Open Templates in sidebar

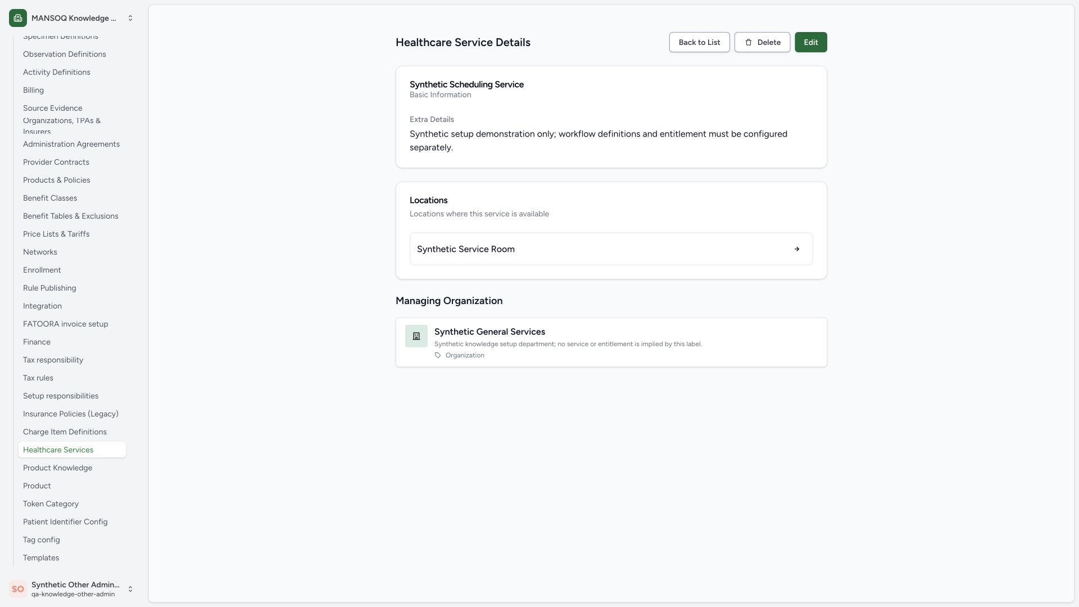72,558
